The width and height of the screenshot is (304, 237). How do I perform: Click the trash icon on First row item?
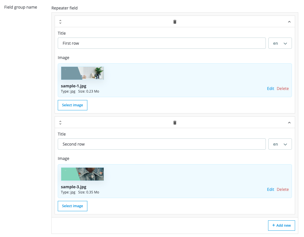click(x=175, y=22)
